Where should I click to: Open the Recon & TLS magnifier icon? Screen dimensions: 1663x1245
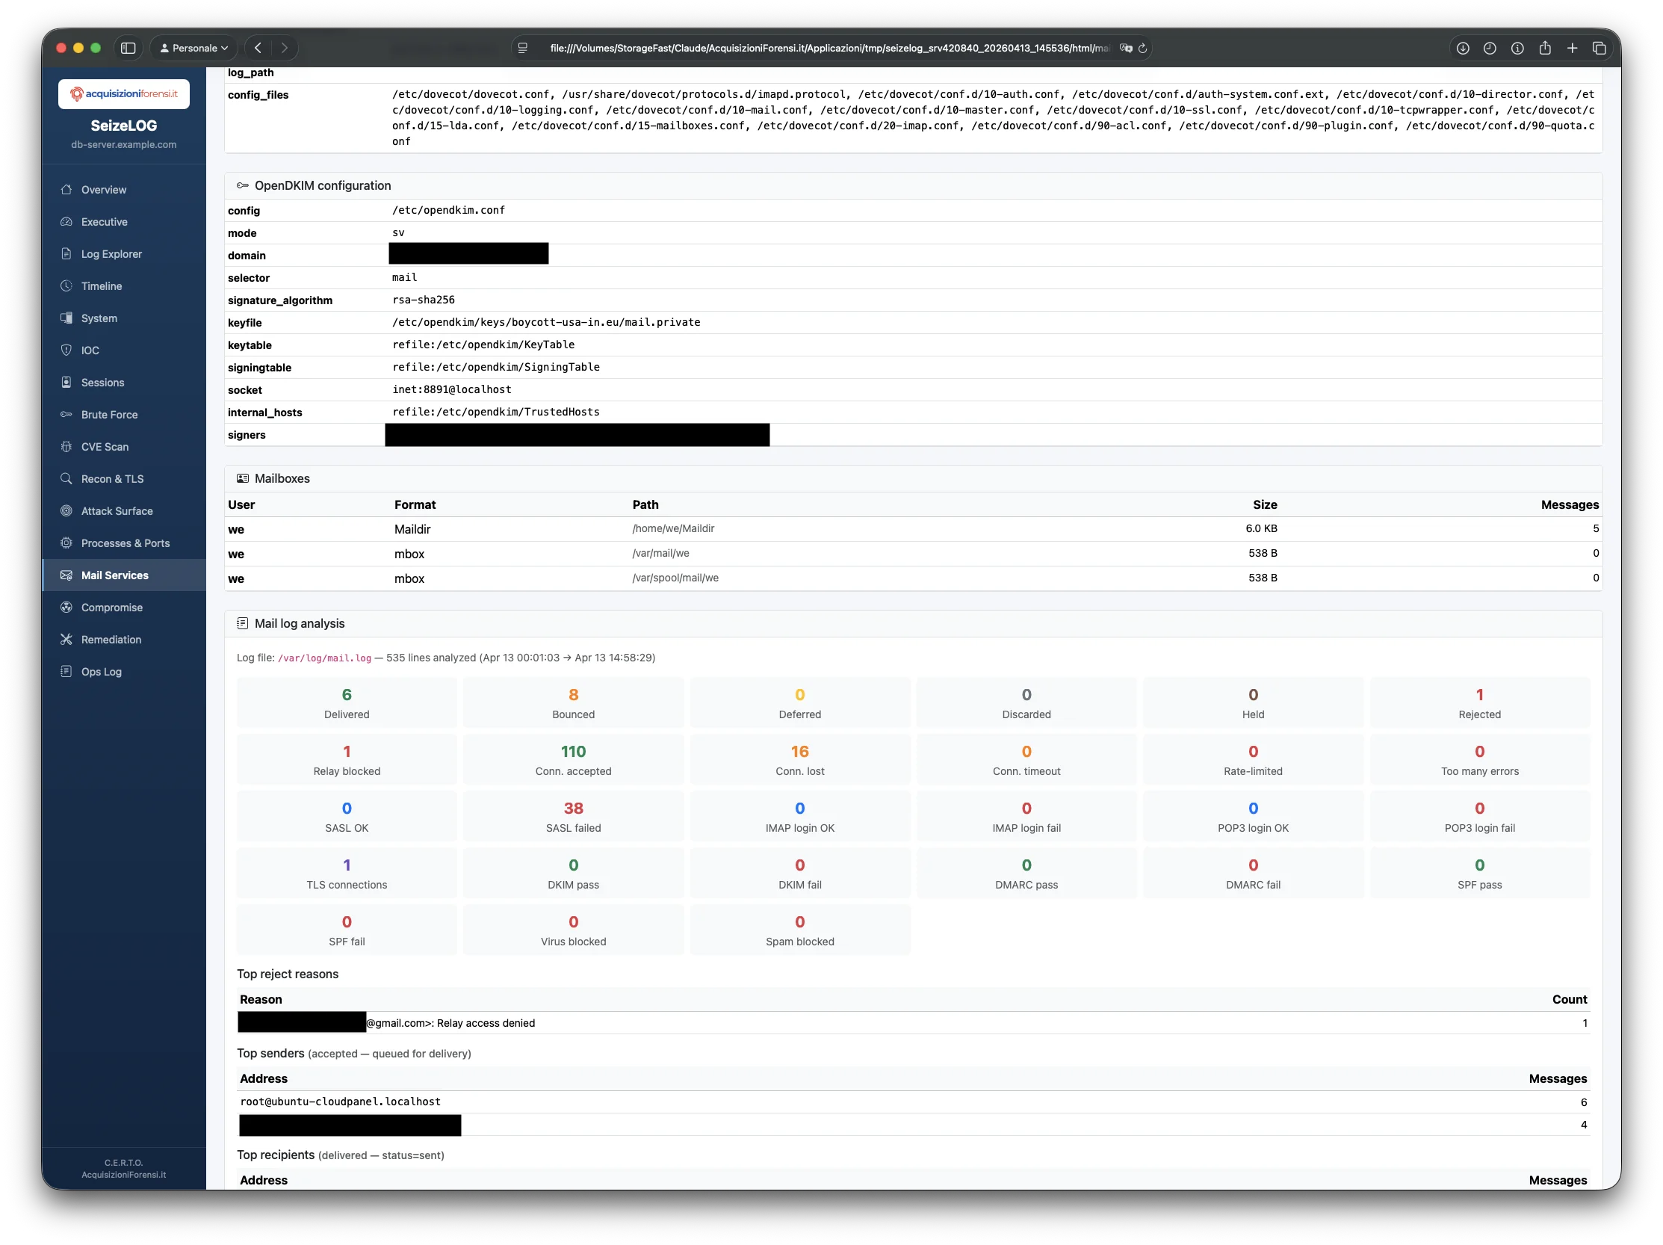67,478
